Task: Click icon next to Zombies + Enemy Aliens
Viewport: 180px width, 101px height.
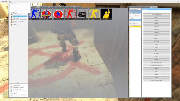Action: coord(12,26)
